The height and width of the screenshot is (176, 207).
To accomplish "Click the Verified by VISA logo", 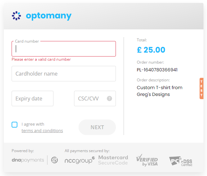I will point(147,160).
